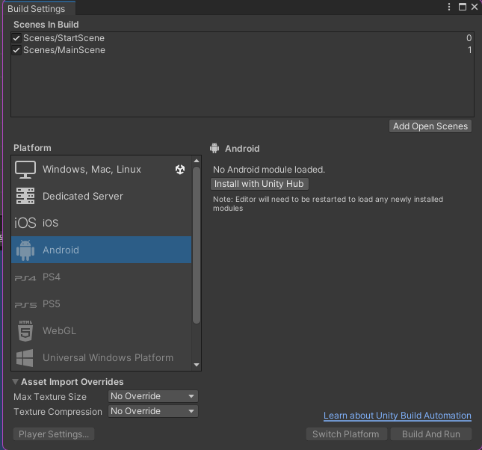
Task: Select the Scenes/MainScene row text
Action: pos(64,50)
